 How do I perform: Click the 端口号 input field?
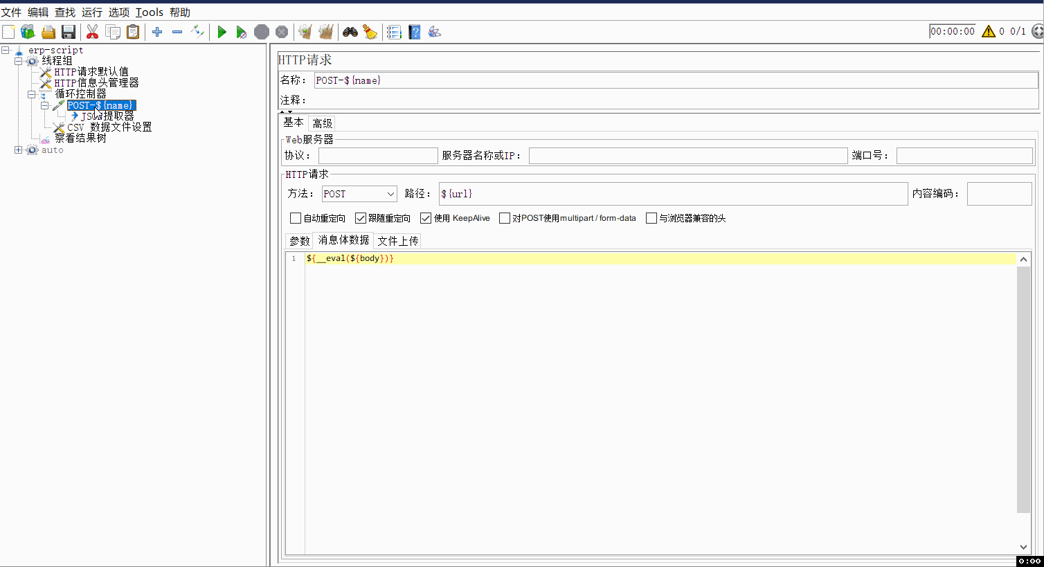pos(964,156)
